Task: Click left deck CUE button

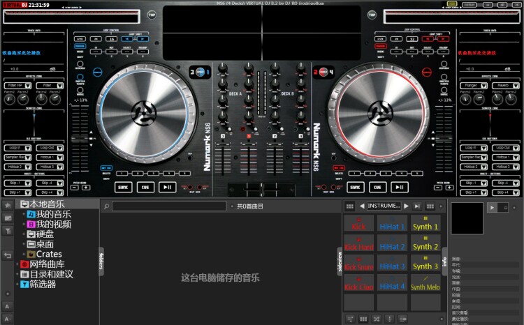Action: (145, 187)
